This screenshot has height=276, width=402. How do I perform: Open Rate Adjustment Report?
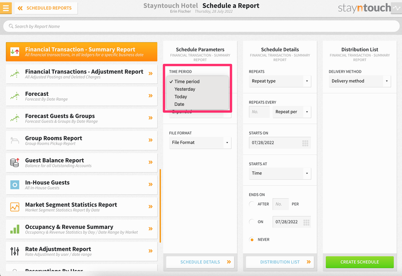click(82, 252)
